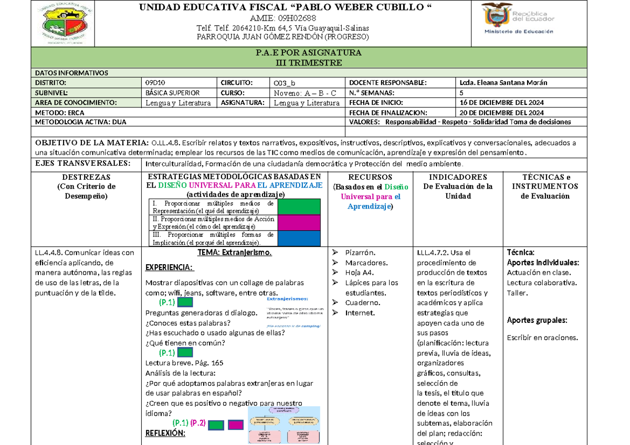Click the Preguntas generadoras d dialogo. line
630x445 pixels.
coord(202,313)
